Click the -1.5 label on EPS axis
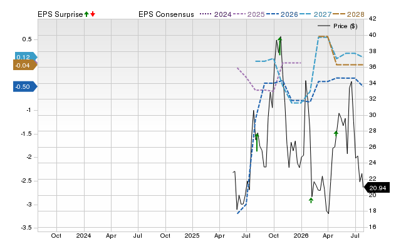The height and width of the screenshot is (239, 401). tap(26, 134)
